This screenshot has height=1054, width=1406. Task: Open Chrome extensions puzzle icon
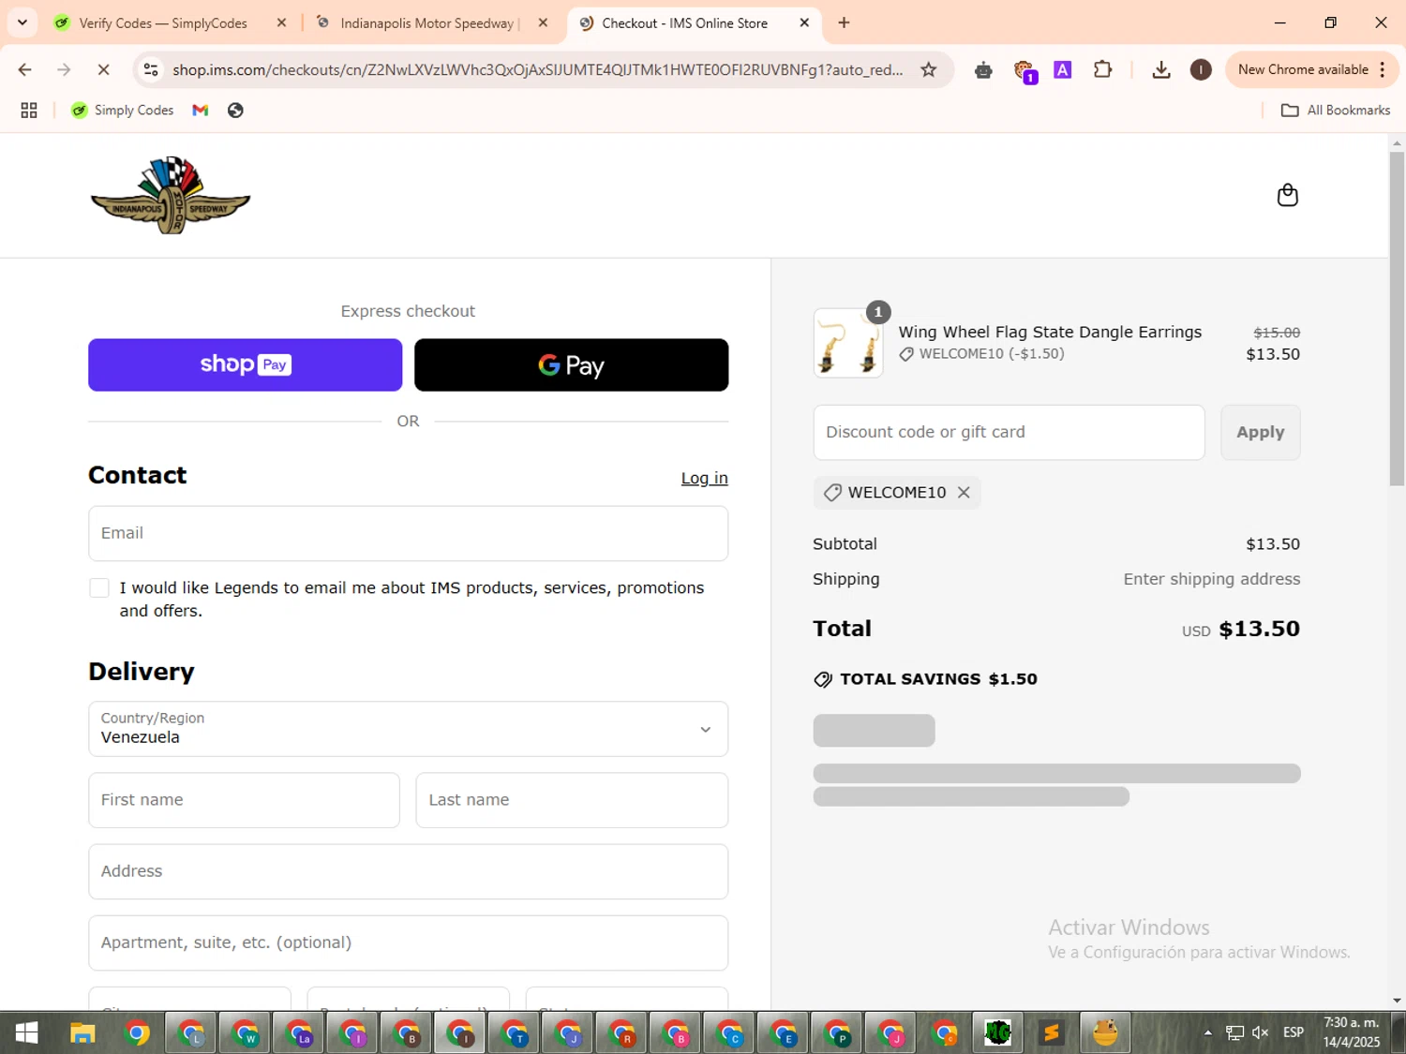(x=1102, y=69)
